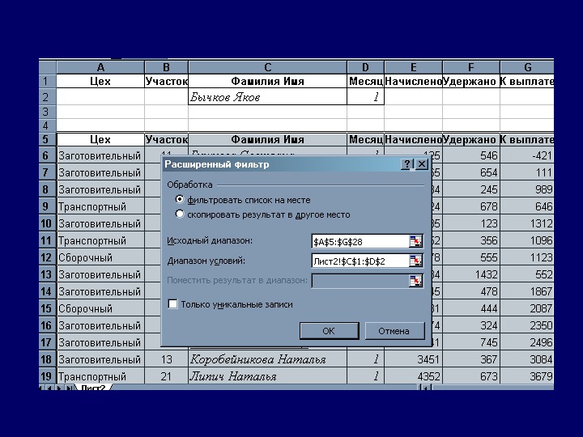Click cell value 1432 in column F
This screenshot has height=437, width=583.
click(x=471, y=274)
